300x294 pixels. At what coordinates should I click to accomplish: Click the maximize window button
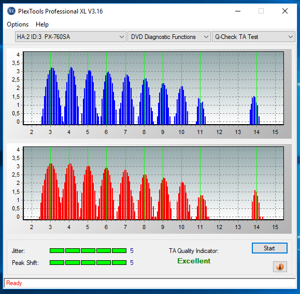[261, 11]
